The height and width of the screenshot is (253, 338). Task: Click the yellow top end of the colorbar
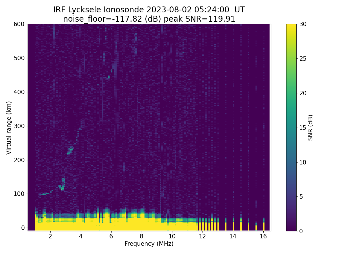point(291,26)
